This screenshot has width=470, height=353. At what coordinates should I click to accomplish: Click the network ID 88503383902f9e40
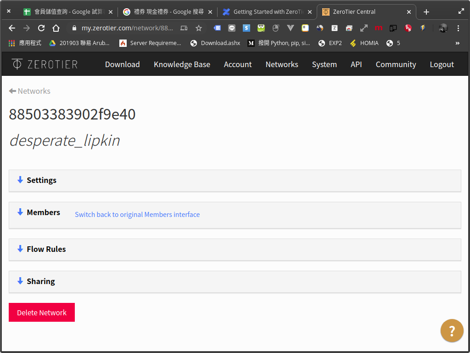(x=72, y=114)
